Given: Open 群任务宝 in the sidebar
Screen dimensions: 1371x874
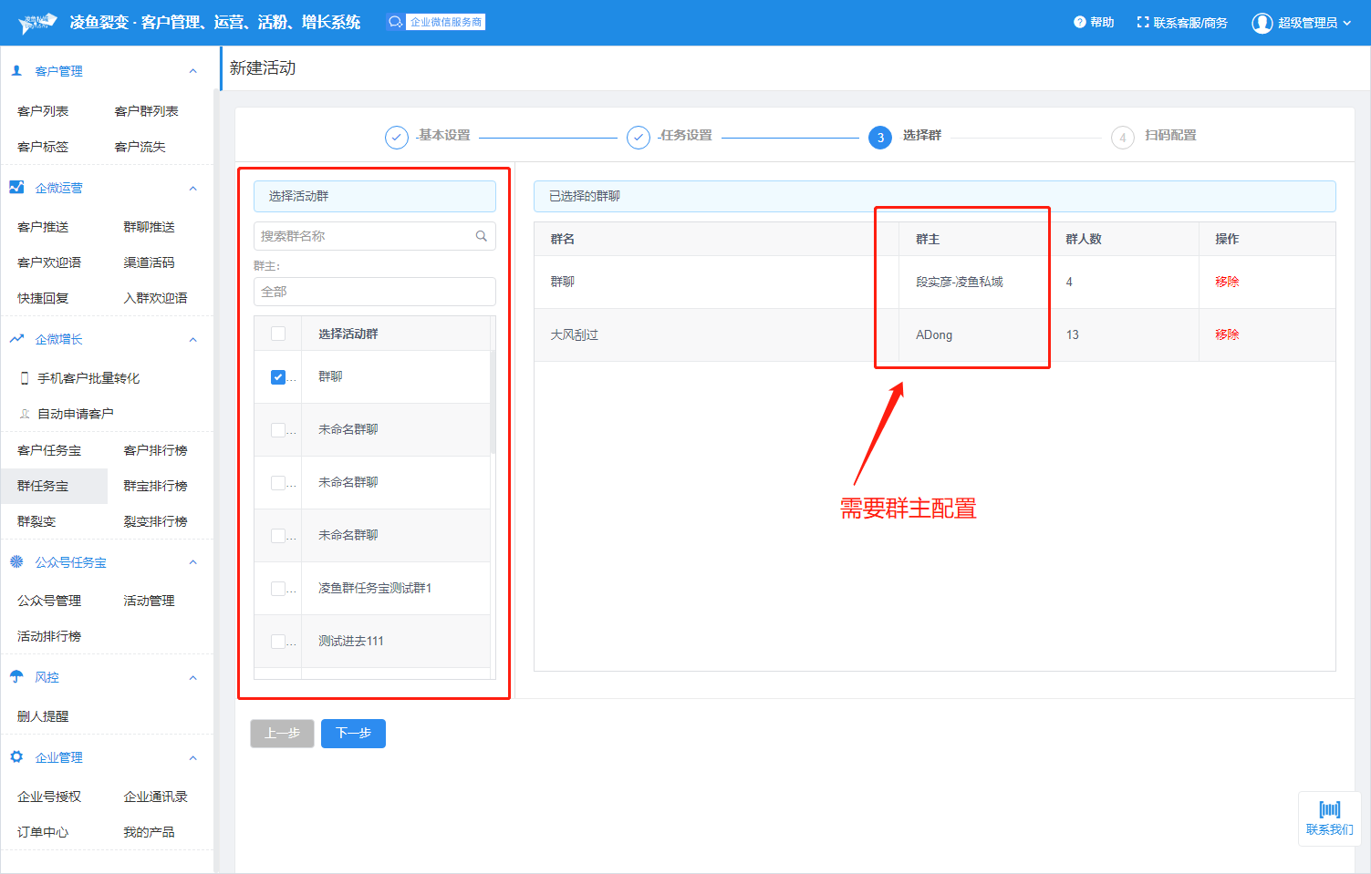Looking at the screenshot, I should (x=43, y=486).
